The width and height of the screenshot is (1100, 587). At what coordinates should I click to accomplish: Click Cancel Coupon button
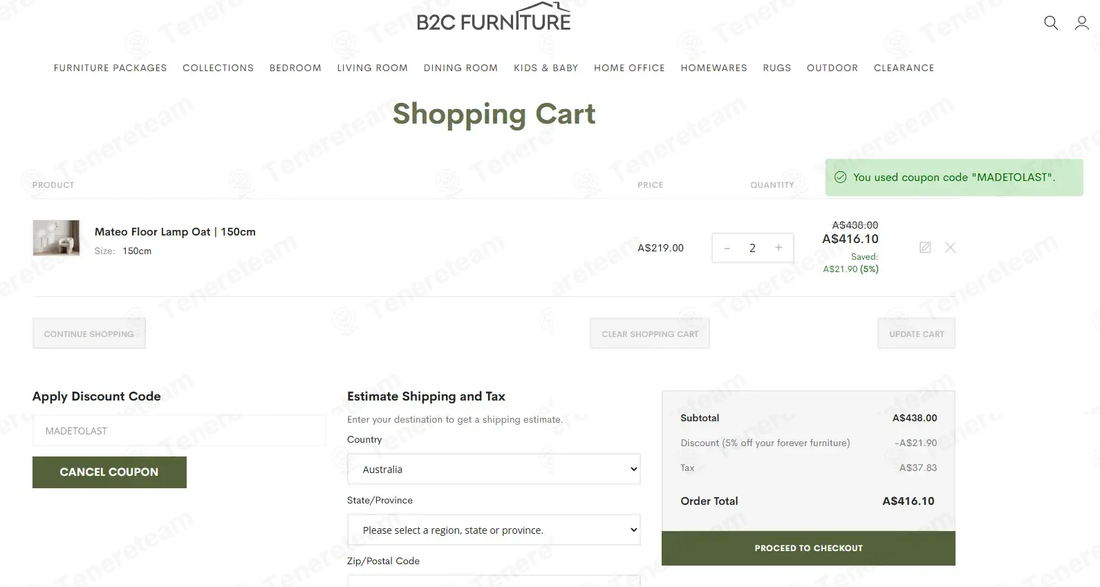pos(109,472)
